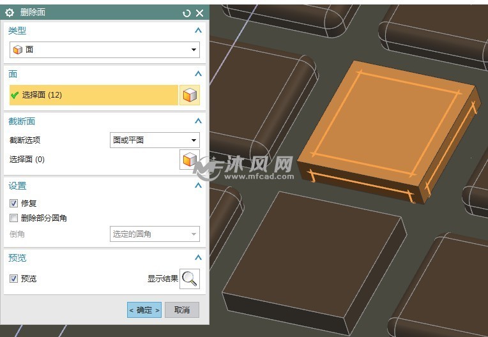488x337 pixels.
Task: Click face selection cube icon beside 选择面 (12)
Action: coord(190,95)
